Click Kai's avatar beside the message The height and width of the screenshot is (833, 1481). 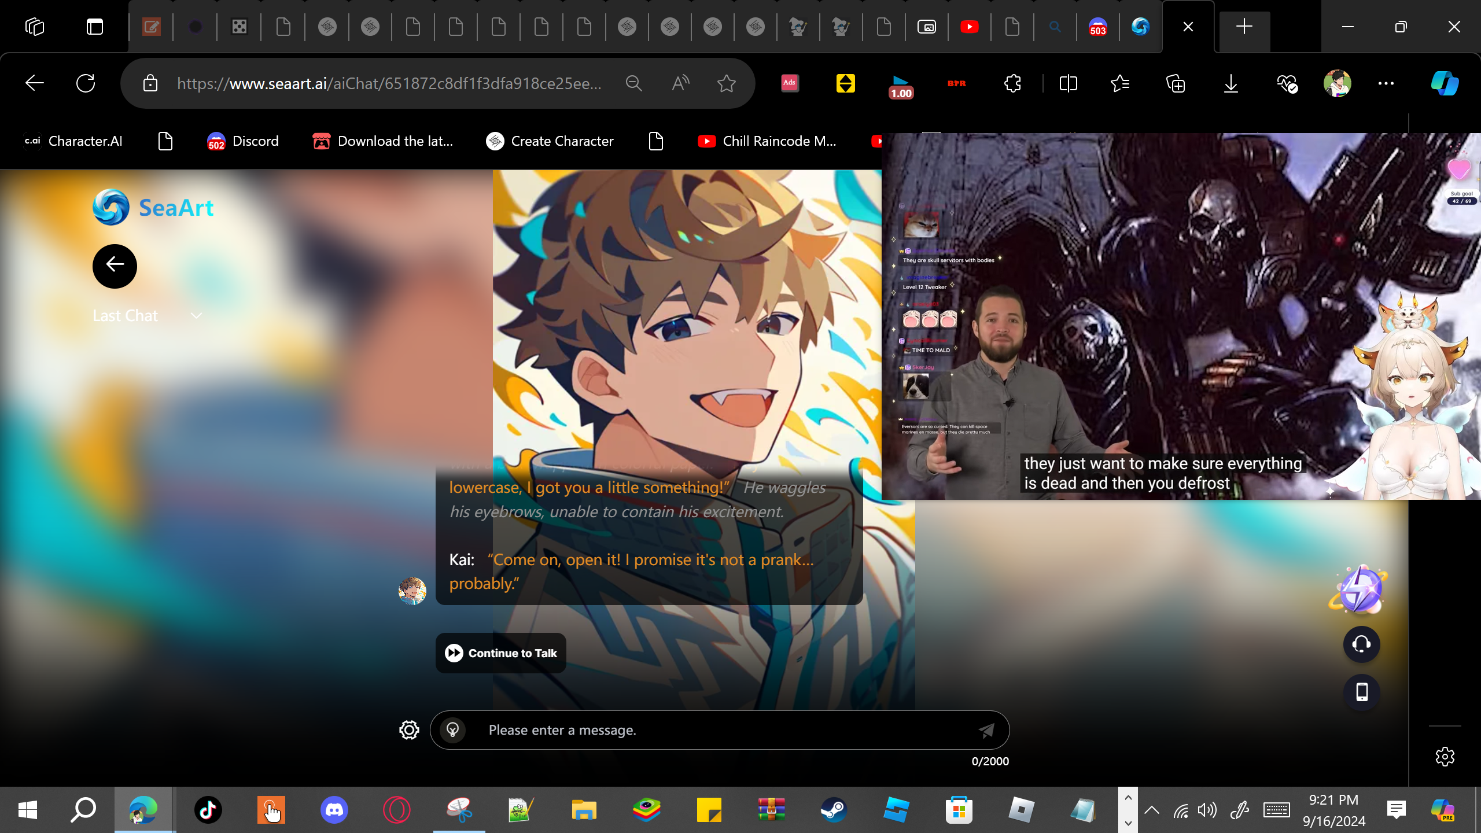(x=412, y=591)
